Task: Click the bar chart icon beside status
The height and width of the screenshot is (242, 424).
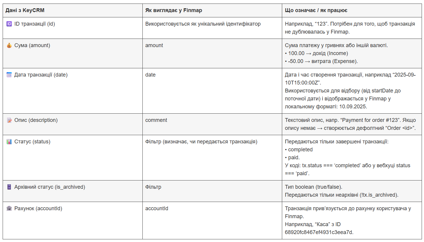Action: 9,142
